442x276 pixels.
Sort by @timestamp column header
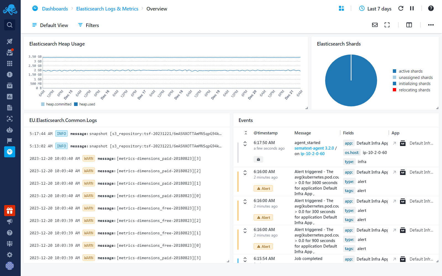click(265, 133)
